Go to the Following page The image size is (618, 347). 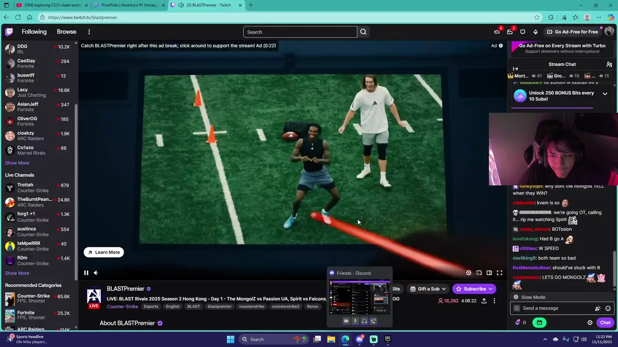[x=34, y=32]
